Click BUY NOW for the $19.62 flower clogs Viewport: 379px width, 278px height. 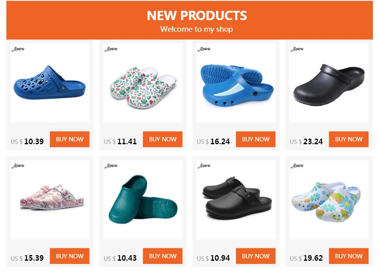point(348,256)
